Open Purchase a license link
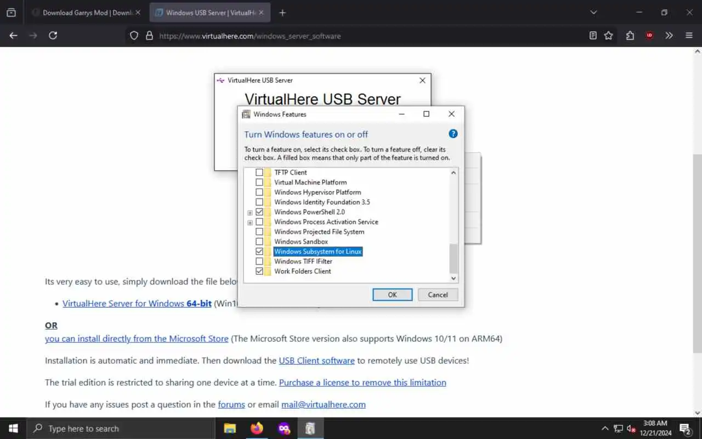The height and width of the screenshot is (439, 702). (x=363, y=382)
